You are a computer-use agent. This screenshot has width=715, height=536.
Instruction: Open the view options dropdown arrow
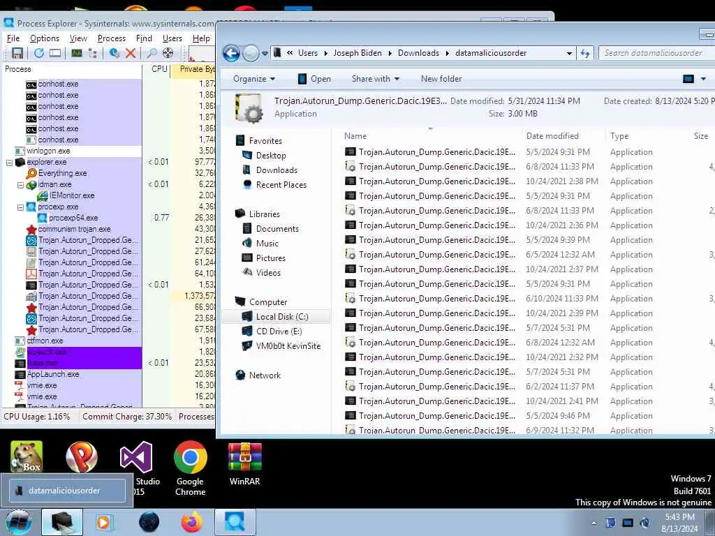pyautogui.click(x=704, y=79)
